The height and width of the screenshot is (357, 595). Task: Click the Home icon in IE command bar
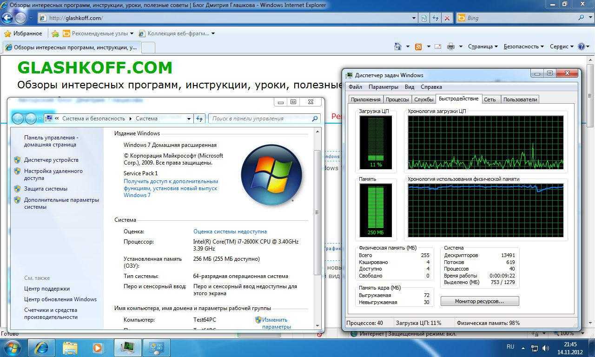[x=397, y=46]
